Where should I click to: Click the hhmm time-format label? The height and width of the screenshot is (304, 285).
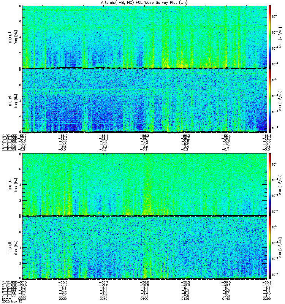(x=6, y=299)
